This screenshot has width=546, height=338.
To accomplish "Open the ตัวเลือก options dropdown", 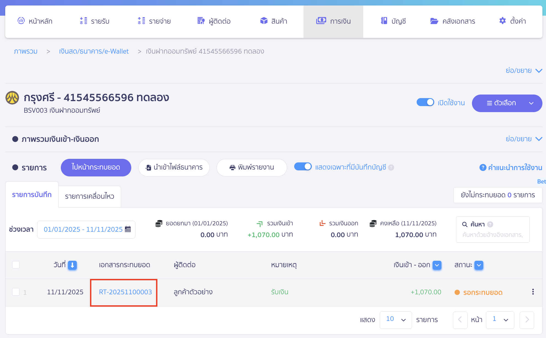I will pyautogui.click(x=507, y=103).
